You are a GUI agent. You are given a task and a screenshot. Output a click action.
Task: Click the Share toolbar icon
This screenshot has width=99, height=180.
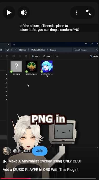click(20, 56)
